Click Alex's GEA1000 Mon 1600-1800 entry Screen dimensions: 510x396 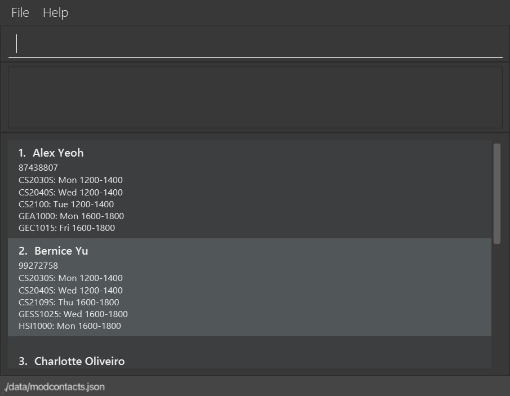(x=71, y=216)
